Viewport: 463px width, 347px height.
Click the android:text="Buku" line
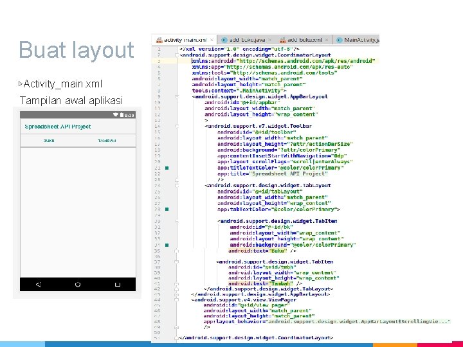point(262,251)
